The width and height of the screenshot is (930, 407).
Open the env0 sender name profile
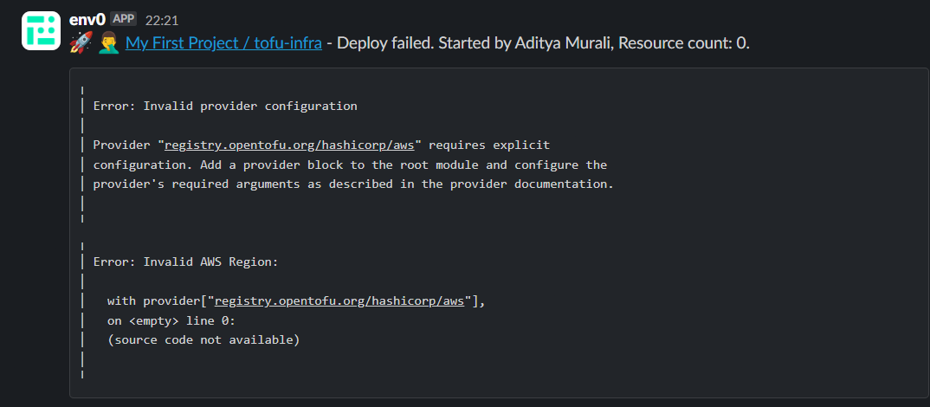coord(87,20)
